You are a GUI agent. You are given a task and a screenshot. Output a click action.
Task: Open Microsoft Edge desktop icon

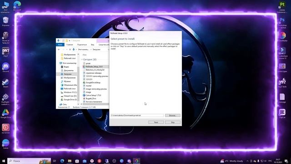pyautogui.click(x=17, y=6)
